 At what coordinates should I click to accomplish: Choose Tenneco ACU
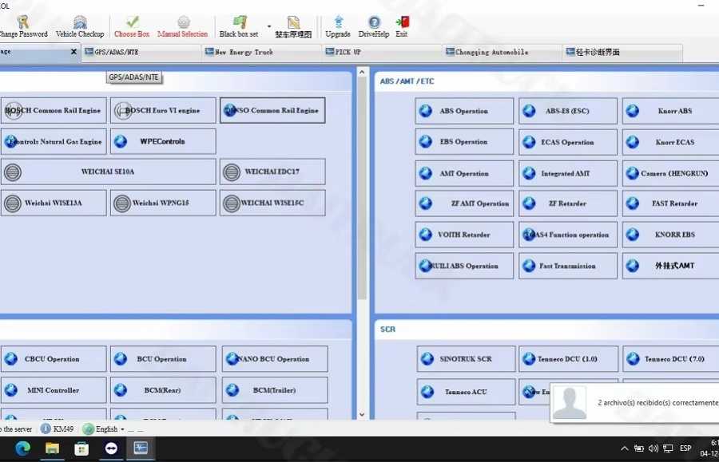(x=466, y=392)
